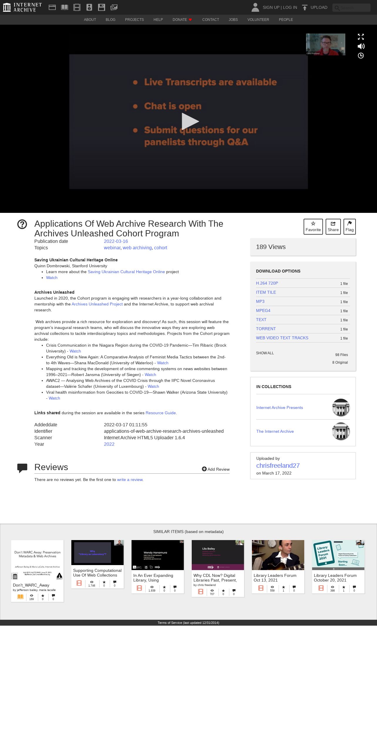Click Watch link for Tim Ribaric talk
Viewport: 377px width, 755px height.
point(75,351)
